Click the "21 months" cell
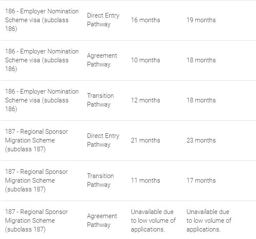The width and height of the screenshot is (256, 239). click(146, 140)
